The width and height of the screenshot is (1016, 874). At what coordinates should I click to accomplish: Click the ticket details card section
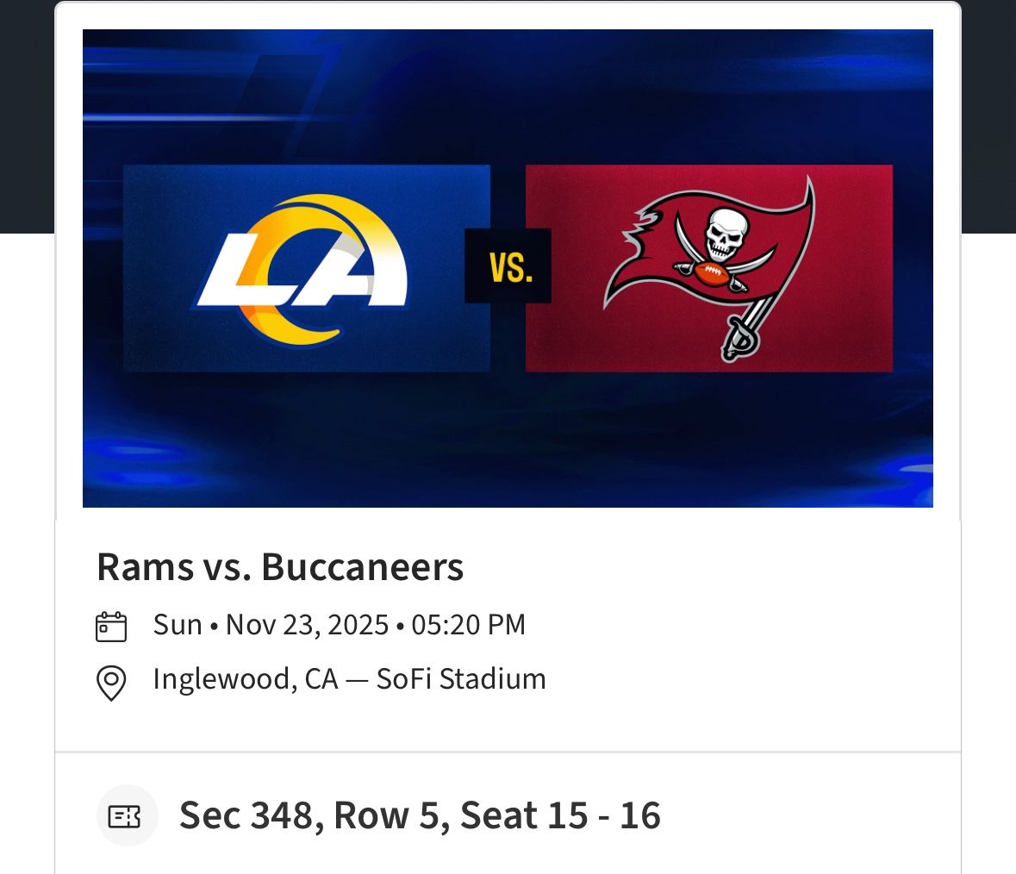pyautogui.click(x=508, y=815)
